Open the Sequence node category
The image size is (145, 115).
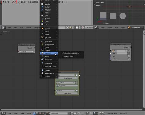pyautogui.click(x=49, y=59)
